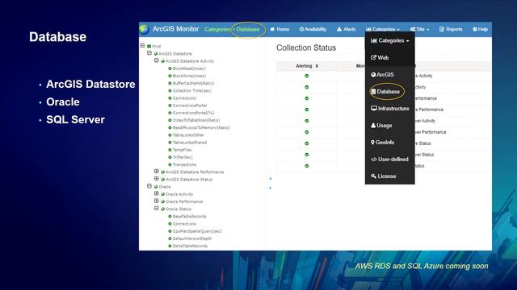Click Prod folder icon in tree
Viewport: 517px width, 290px height.
click(x=149, y=47)
